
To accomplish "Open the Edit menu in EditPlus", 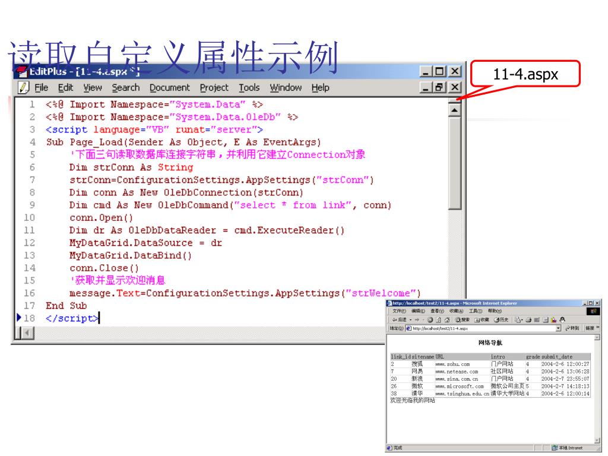I will click(65, 88).
